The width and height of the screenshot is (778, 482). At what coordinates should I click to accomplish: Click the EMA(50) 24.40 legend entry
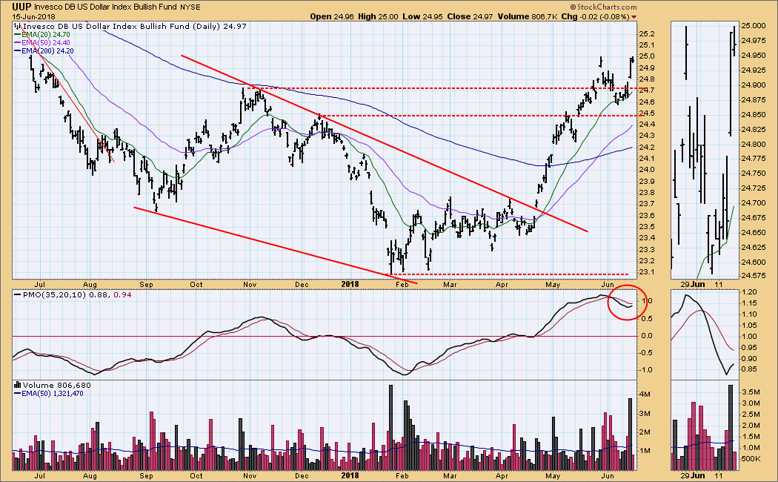click(x=45, y=43)
